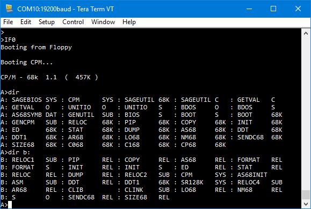The width and height of the screenshot is (311, 209).
Task: Click the 'CP/M - 68k 1.1' text
Action: tap(29, 77)
